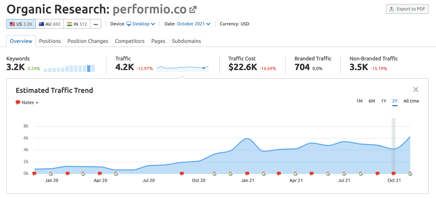This screenshot has width=436, height=198.
Task: Close the Estimated Traffic Trend panel
Action: pos(416,89)
